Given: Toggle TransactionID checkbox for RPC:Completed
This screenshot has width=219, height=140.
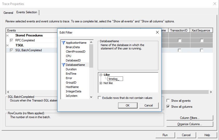Looking at the screenshot, I should [x=179, y=40].
